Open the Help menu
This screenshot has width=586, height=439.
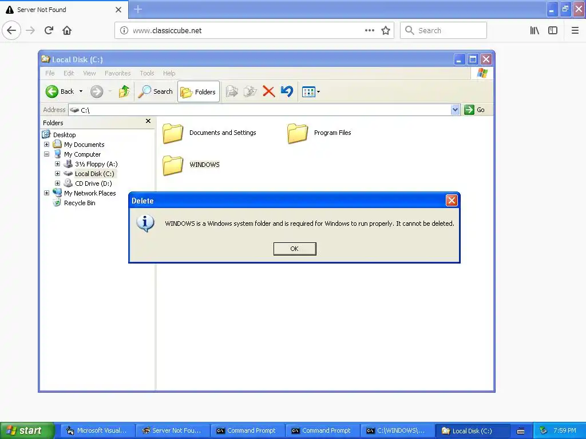tap(169, 73)
